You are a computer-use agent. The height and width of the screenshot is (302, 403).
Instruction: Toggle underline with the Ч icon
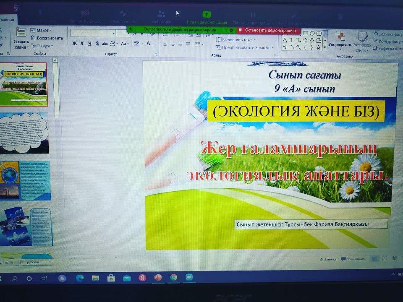coord(89,43)
